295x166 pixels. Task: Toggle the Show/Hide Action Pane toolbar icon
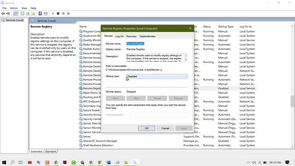pyautogui.click(x=46, y=13)
